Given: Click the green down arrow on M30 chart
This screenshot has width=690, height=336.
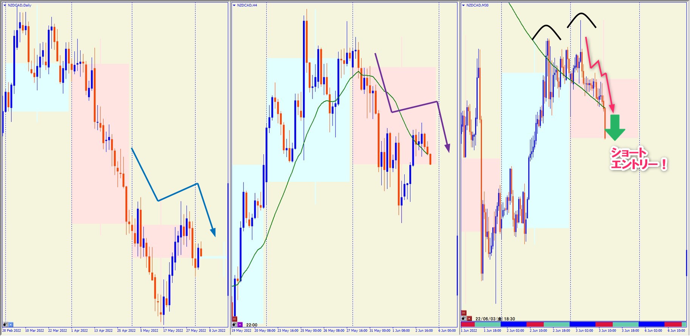Looking at the screenshot, I should click(x=615, y=128).
